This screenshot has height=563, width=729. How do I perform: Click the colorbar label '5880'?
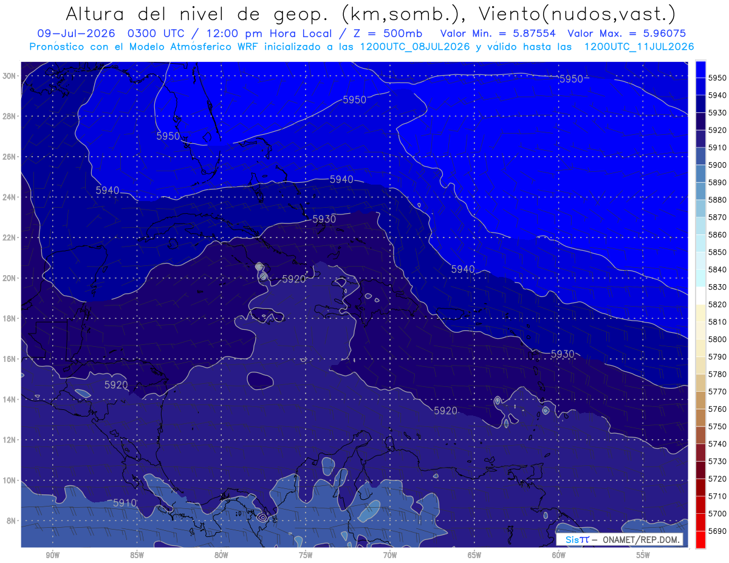pos(717,200)
